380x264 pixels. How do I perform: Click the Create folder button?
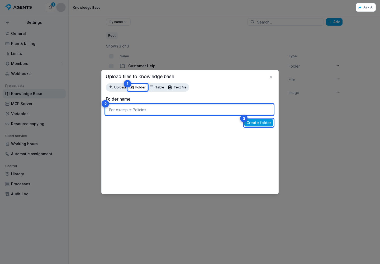pos(259,123)
